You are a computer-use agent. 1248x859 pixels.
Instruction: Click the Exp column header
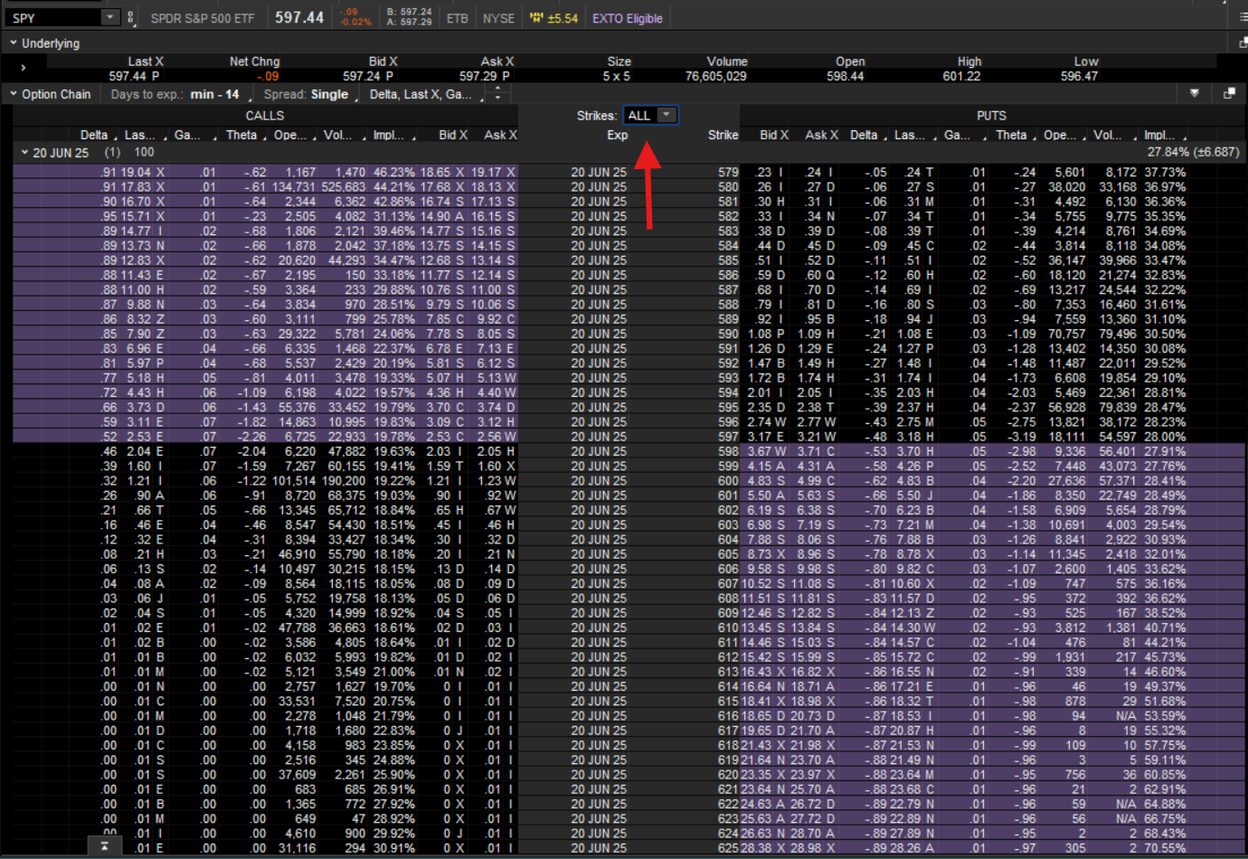point(617,135)
